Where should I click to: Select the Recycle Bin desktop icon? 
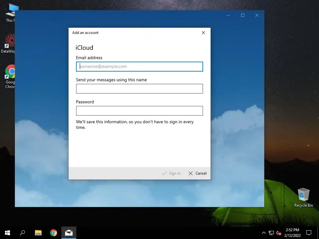tap(303, 198)
